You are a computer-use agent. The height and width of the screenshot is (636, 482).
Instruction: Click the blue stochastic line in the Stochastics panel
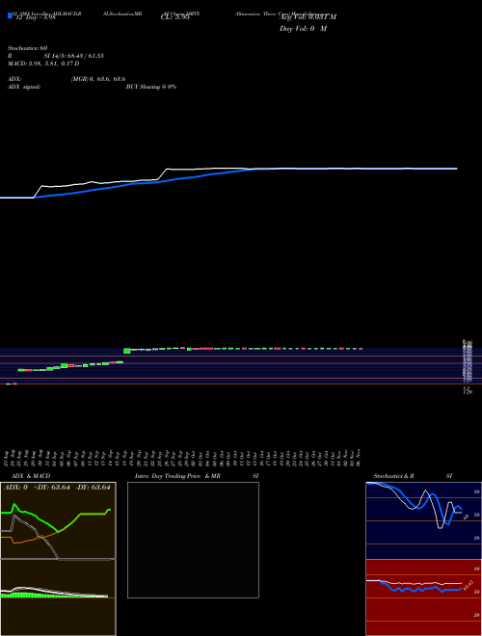pyautogui.click(x=414, y=503)
